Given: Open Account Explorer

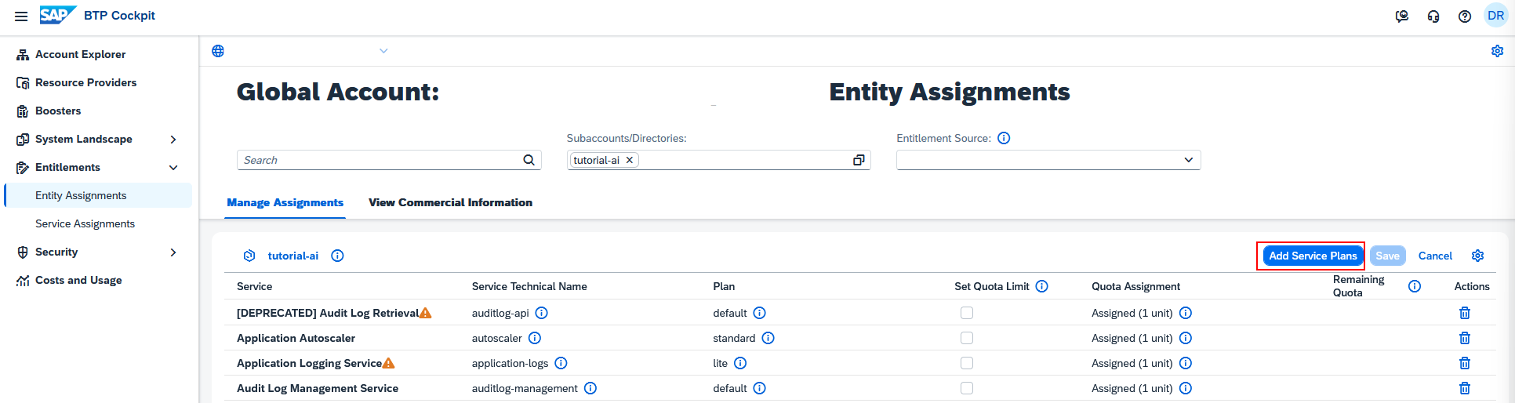Looking at the screenshot, I should pyautogui.click(x=80, y=54).
